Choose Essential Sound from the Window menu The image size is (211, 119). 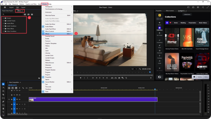(x=50, y=36)
